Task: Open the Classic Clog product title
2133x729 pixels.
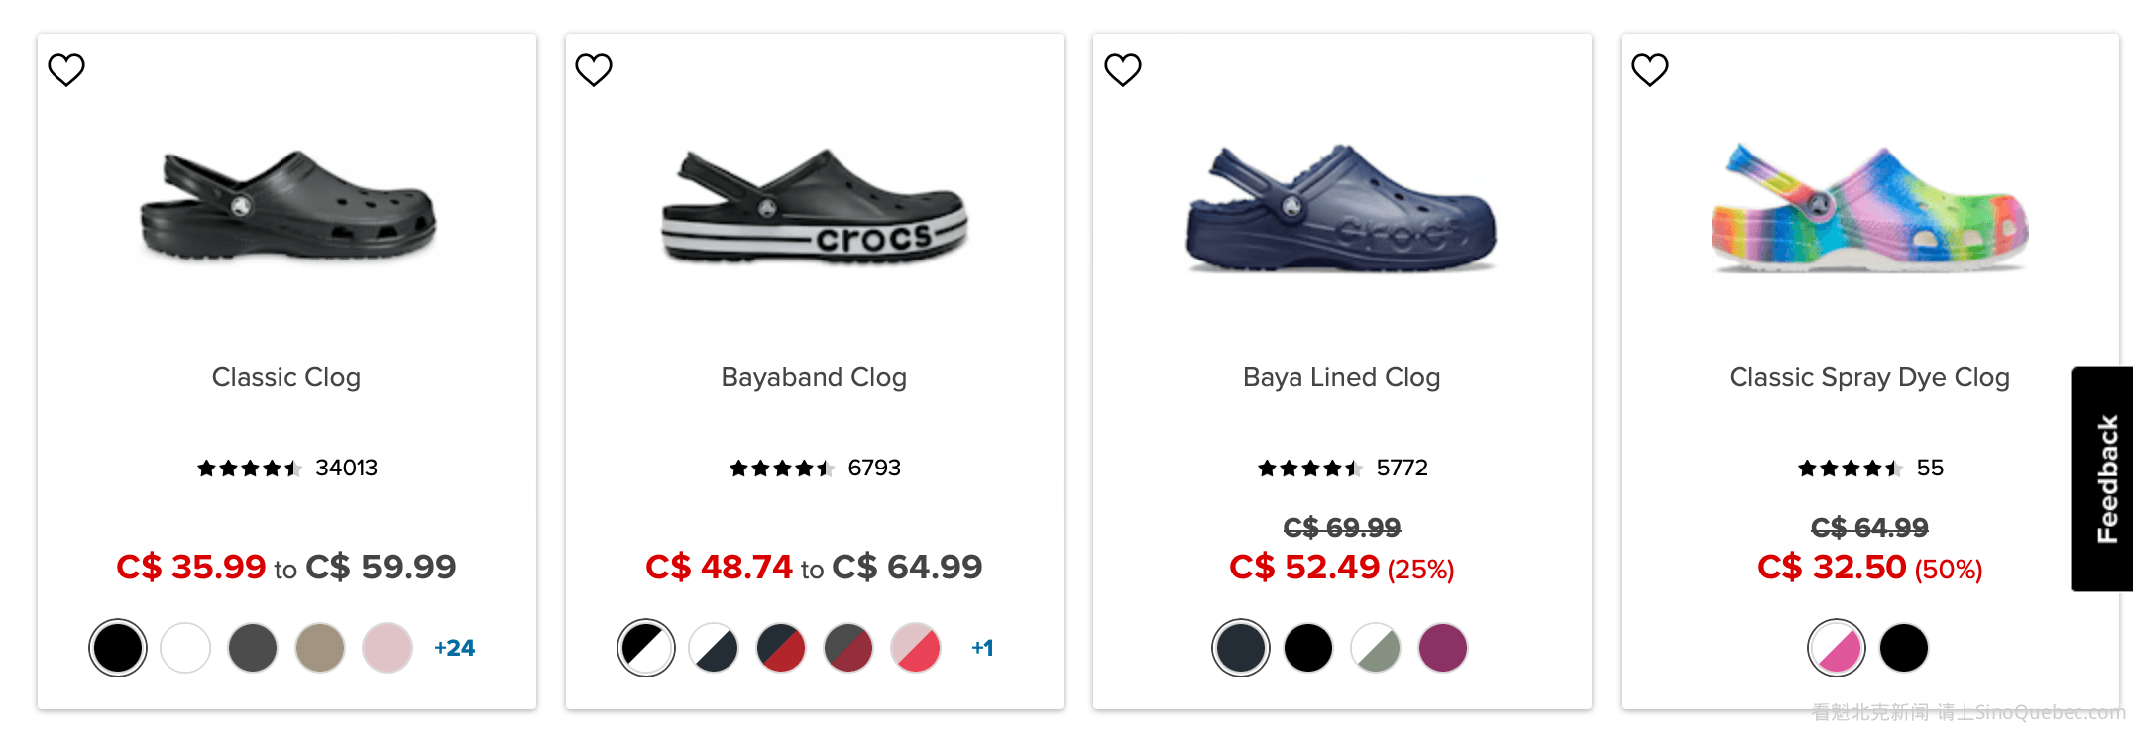Action: click(x=286, y=377)
